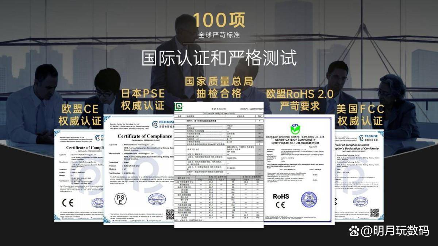
Task: Click the round stamp on the FCC declaration document
Action: (361, 201)
